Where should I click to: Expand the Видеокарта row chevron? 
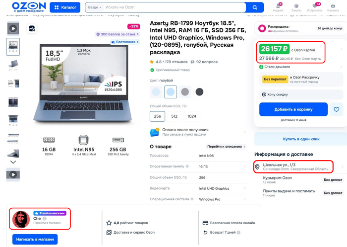[244, 188]
